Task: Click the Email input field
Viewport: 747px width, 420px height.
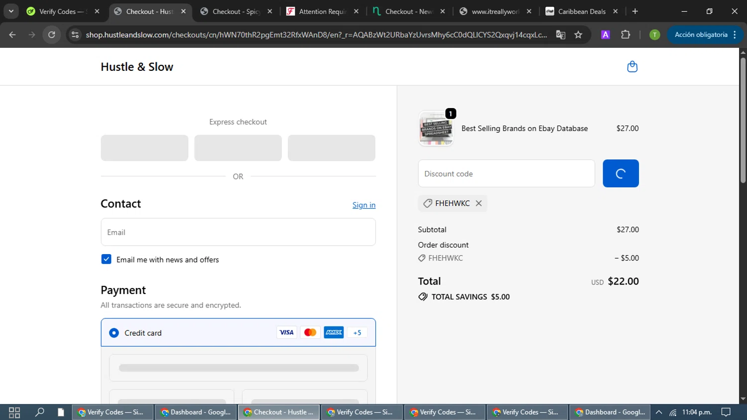Action: point(238,232)
